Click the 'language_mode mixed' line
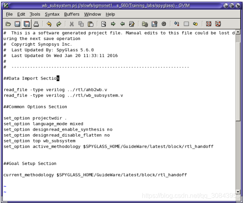244x203 pixels. (x=43, y=124)
